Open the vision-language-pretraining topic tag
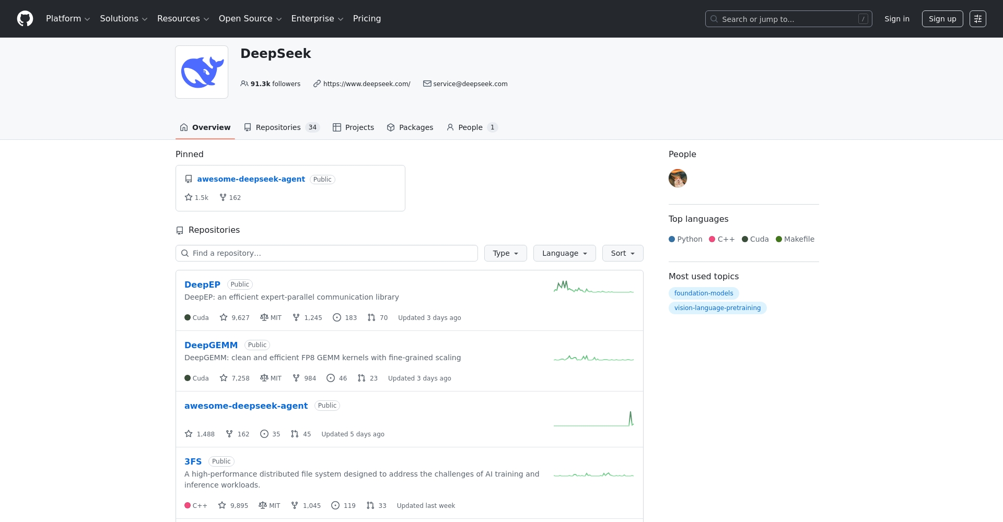This screenshot has height=522, width=1003. 717,308
